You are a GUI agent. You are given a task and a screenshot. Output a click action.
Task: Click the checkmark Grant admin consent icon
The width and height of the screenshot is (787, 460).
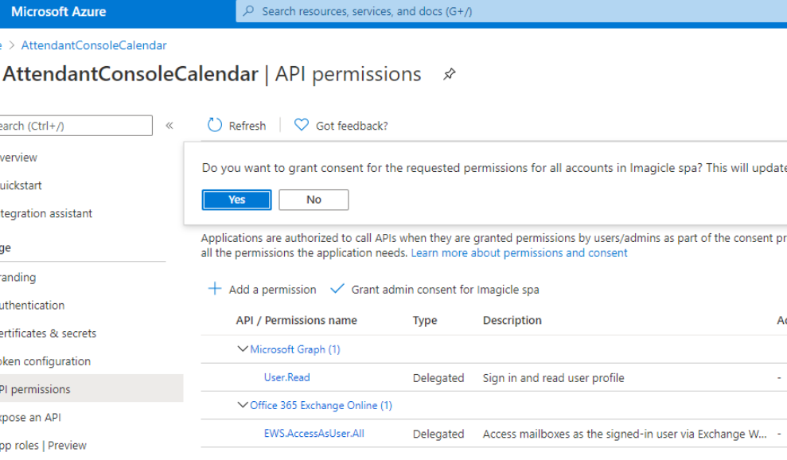[337, 290]
